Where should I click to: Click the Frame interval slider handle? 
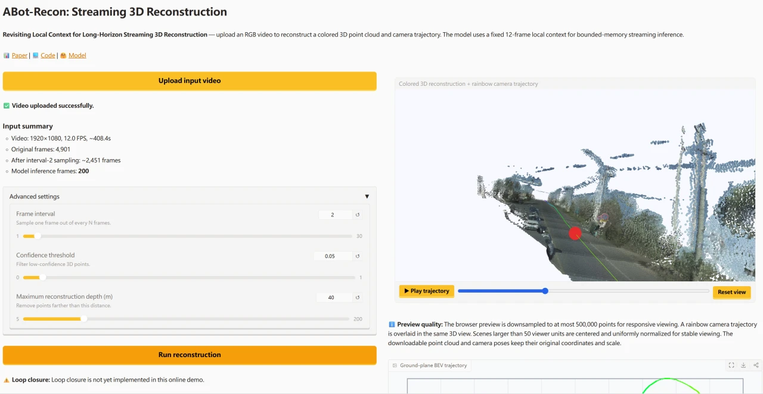point(38,236)
